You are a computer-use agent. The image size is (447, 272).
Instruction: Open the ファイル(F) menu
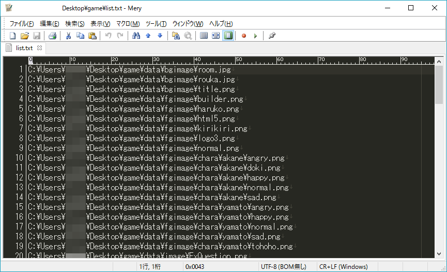click(x=22, y=24)
